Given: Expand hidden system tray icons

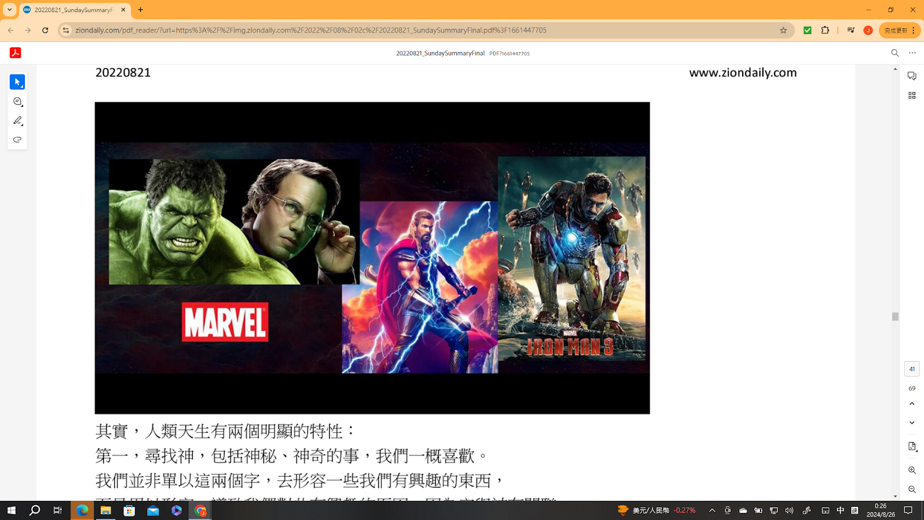Looking at the screenshot, I should [712, 510].
